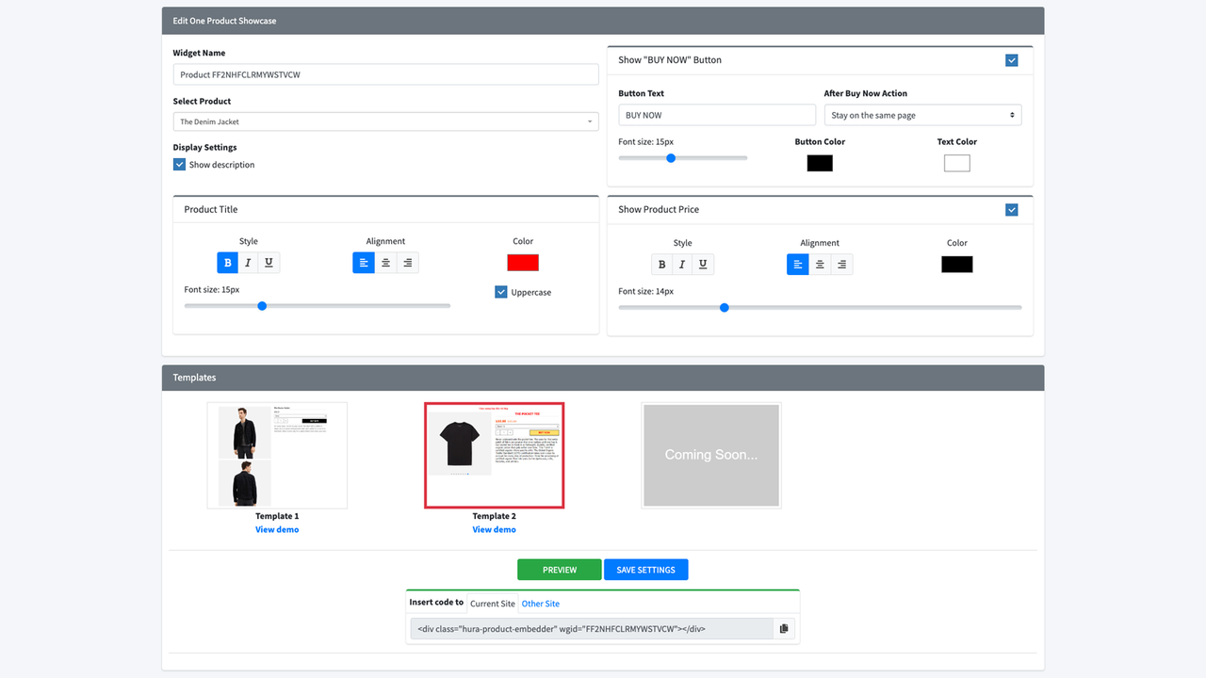Image resolution: width=1206 pixels, height=678 pixels.
Task: Copy the embed code to clipboard
Action: click(x=783, y=628)
